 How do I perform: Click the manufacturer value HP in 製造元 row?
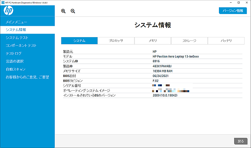click(154, 52)
